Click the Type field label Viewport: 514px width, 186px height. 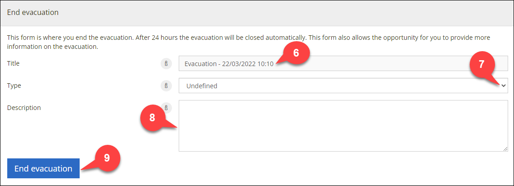pyautogui.click(x=14, y=86)
